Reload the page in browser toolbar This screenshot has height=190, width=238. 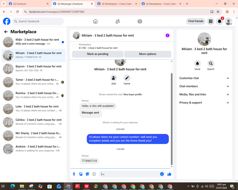pos(18,12)
